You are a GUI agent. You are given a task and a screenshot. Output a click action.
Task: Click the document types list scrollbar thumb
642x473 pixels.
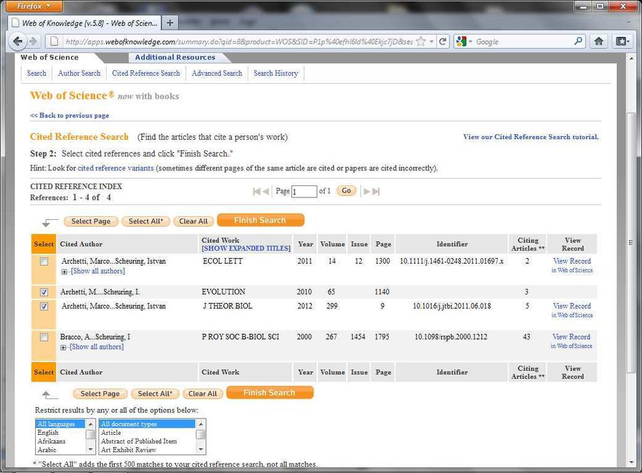(x=201, y=434)
